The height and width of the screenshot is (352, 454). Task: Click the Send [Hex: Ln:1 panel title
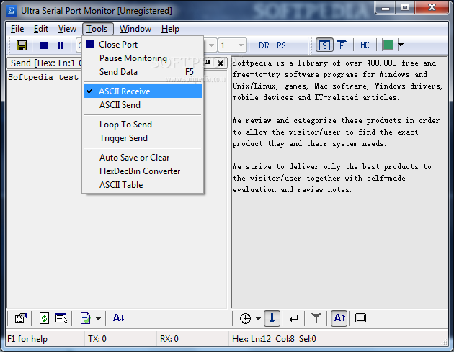46,63
